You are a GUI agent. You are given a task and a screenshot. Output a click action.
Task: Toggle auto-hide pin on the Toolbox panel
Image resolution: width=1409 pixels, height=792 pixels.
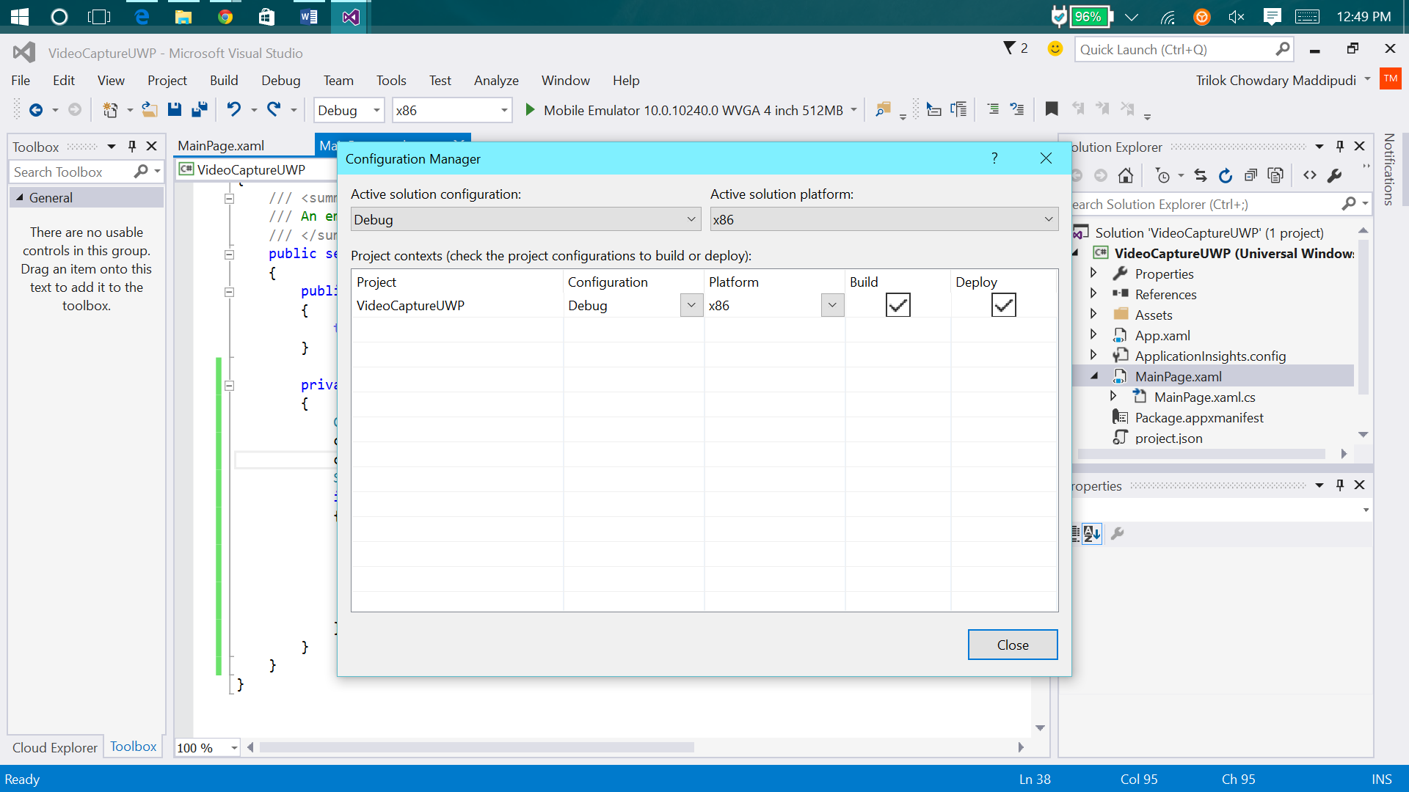tap(132, 146)
